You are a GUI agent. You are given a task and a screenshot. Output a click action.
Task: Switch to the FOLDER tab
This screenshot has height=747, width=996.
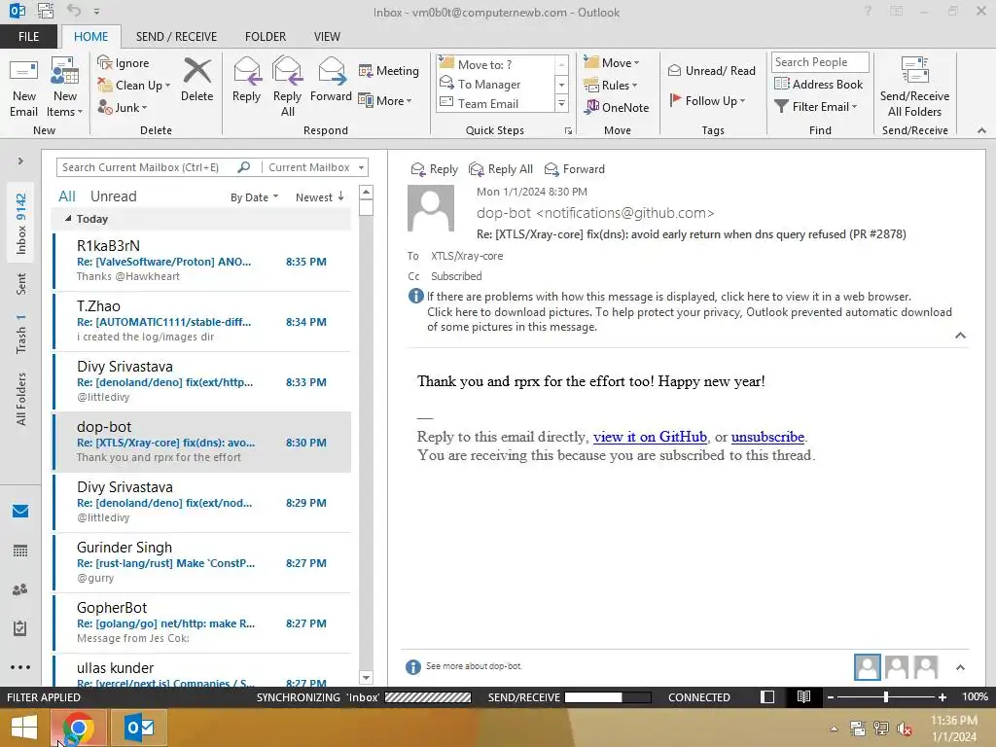[x=266, y=36]
